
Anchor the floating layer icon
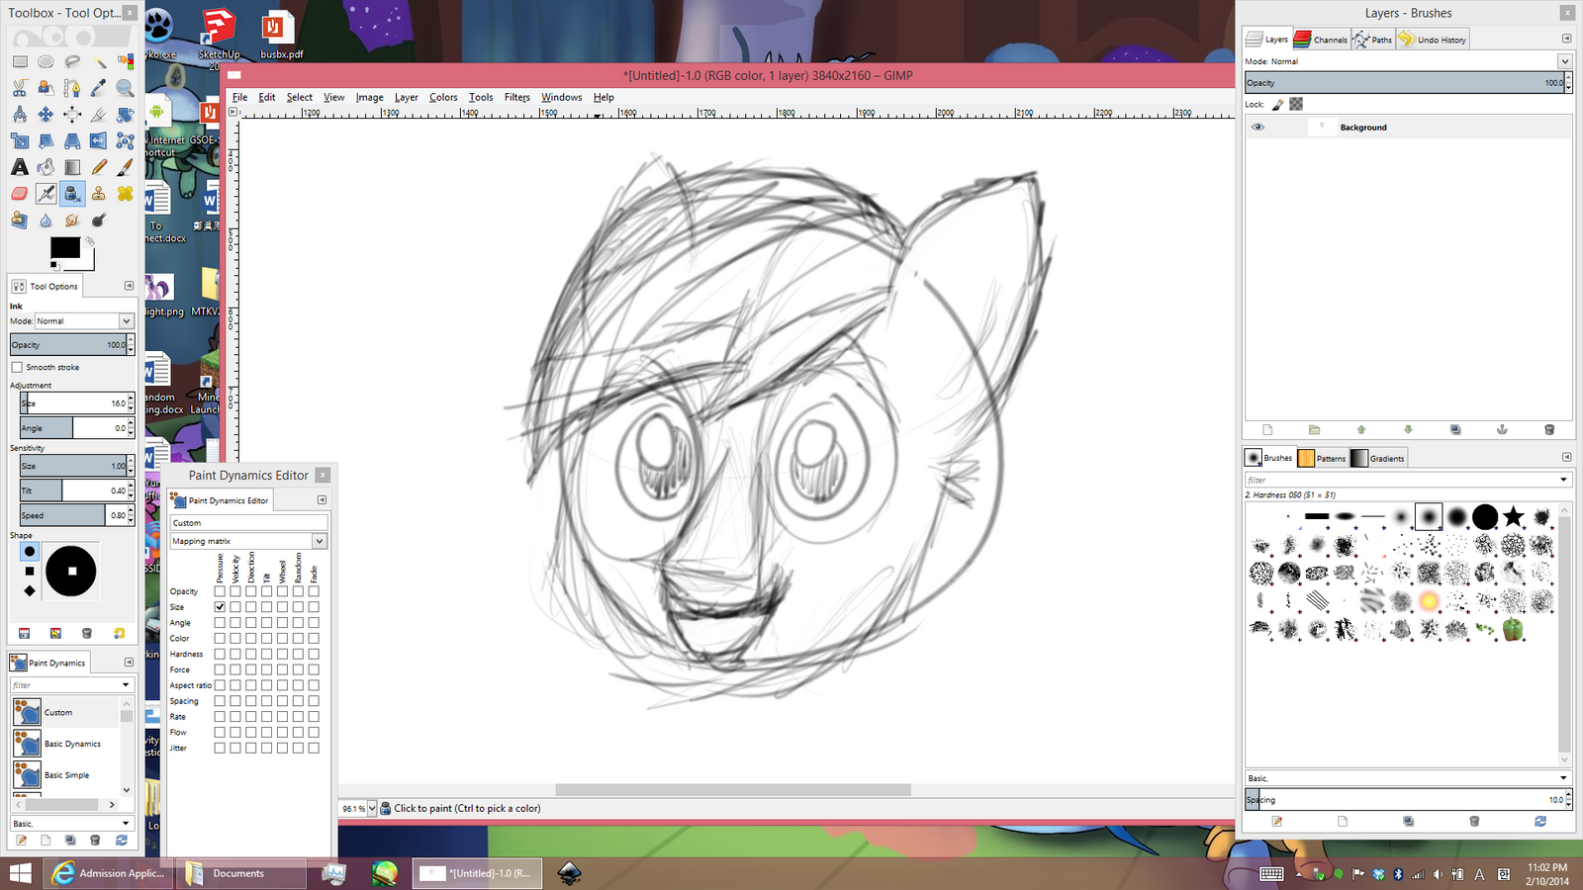(x=1502, y=429)
